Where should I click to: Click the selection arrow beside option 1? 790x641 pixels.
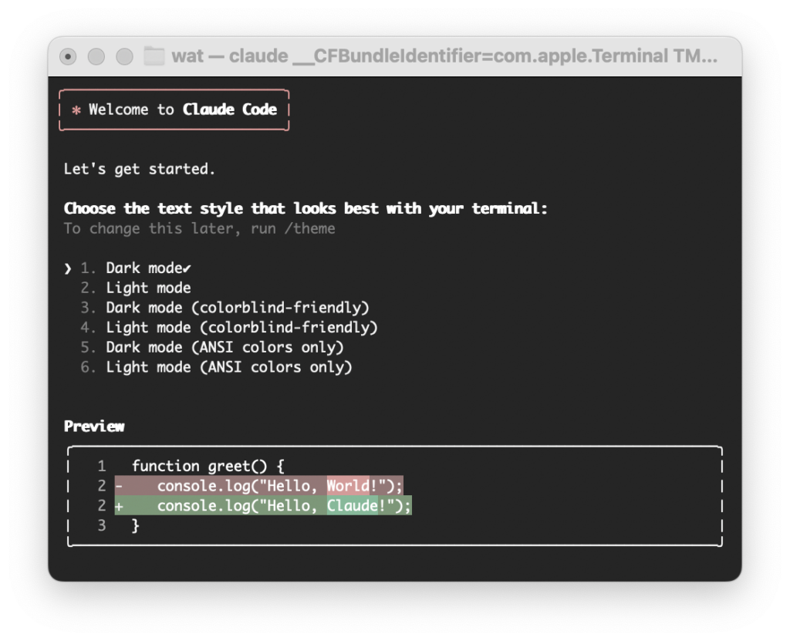coord(68,268)
